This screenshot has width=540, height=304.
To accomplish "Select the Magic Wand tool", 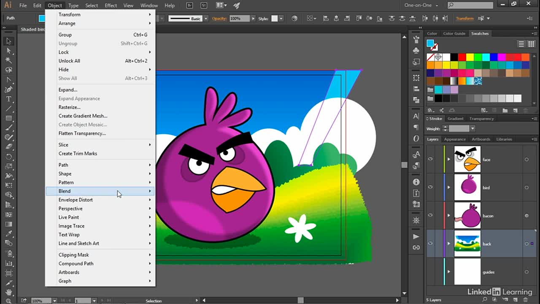I will point(8,60).
